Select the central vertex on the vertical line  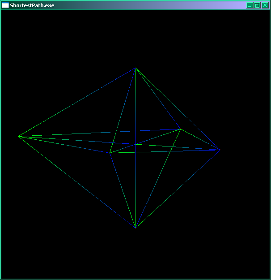pyautogui.click(x=135, y=144)
